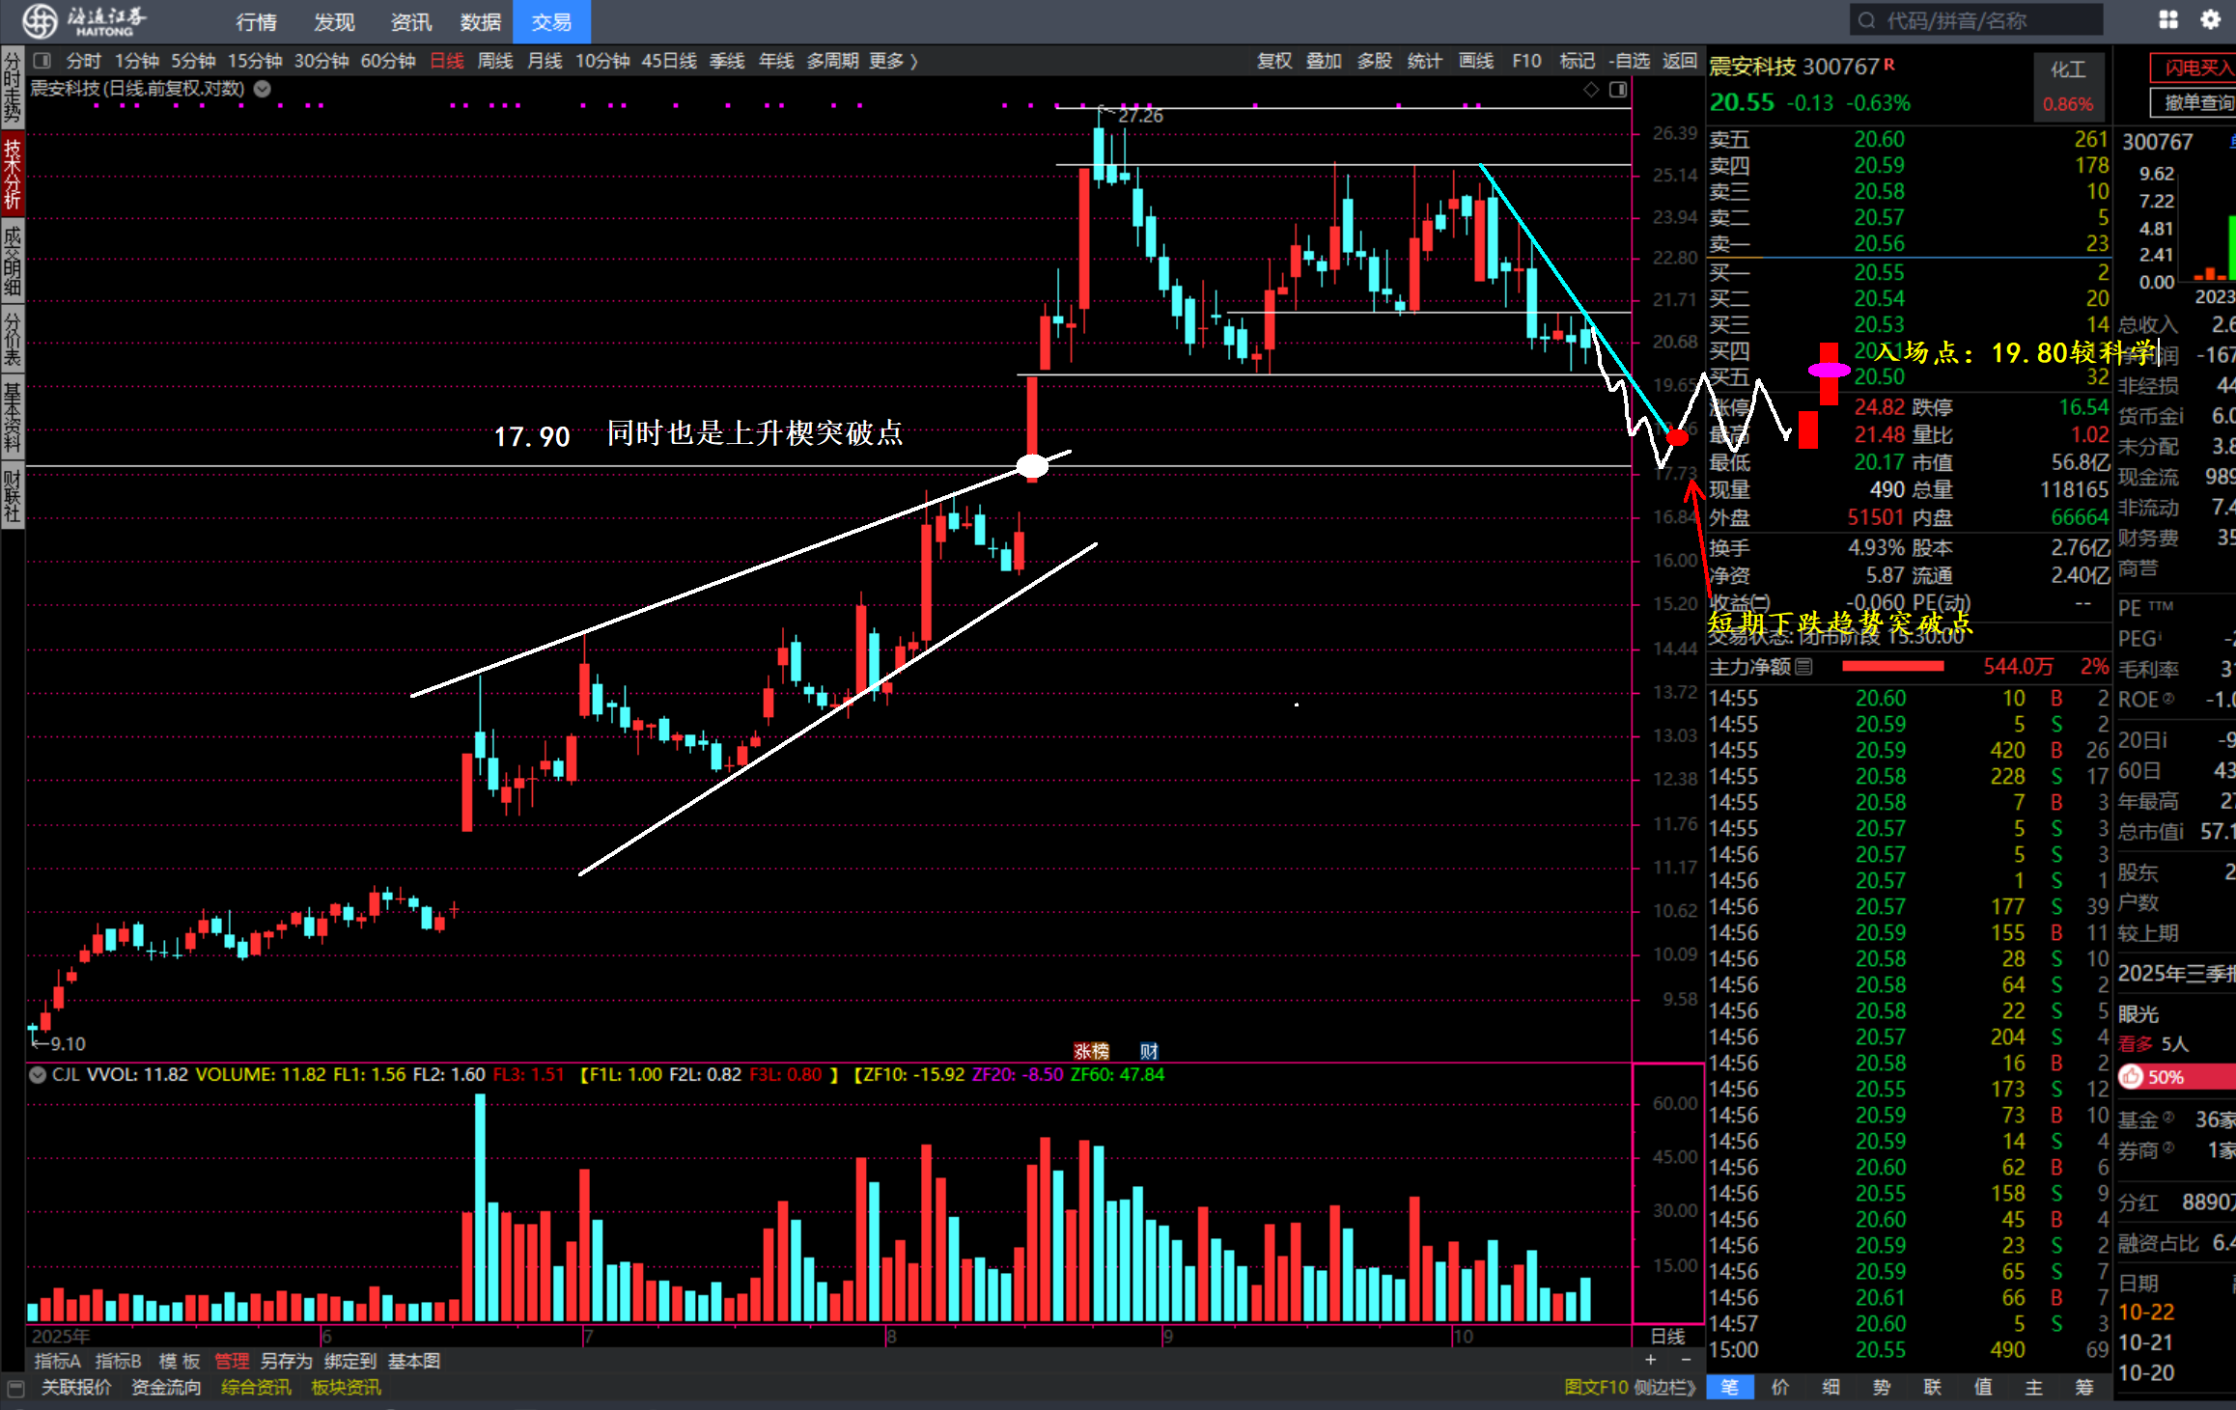The image size is (2236, 1410).
Task: Click red 主力净额 progress bar
Action: (x=1892, y=666)
